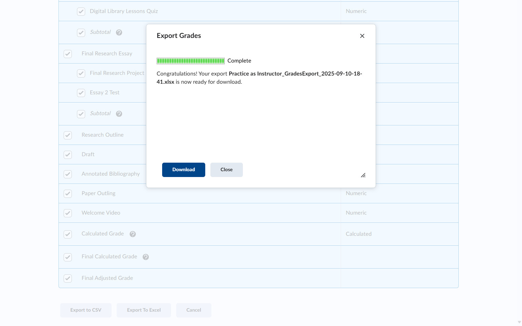This screenshot has height=326, width=522.
Task: Click the 'Welcome Video' item label
Action: pyautogui.click(x=101, y=213)
